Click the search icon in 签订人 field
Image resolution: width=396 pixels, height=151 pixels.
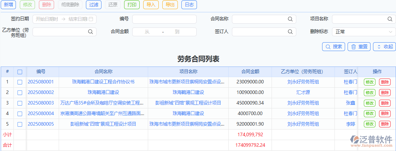point(290,32)
